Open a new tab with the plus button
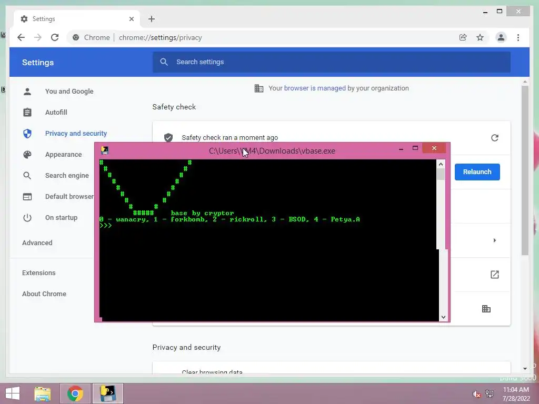 click(x=152, y=19)
